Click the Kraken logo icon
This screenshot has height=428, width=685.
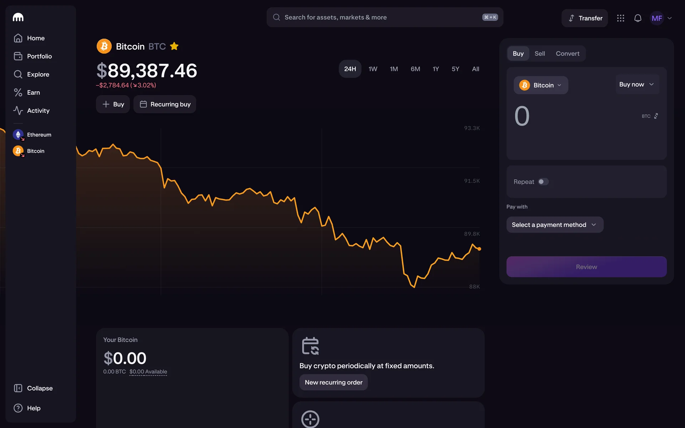(18, 17)
